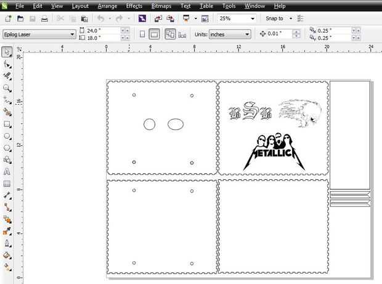
Task: Select the Smart Fill tool
Action: (x=7, y=112)
